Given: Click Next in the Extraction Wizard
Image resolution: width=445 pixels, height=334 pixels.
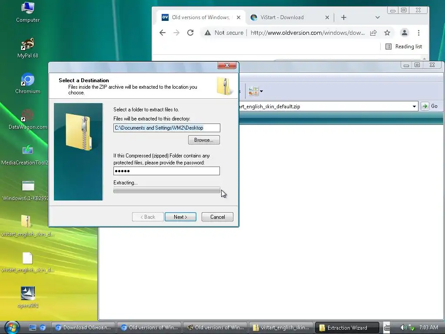Looking at the screenshot, I should point(180,217).
